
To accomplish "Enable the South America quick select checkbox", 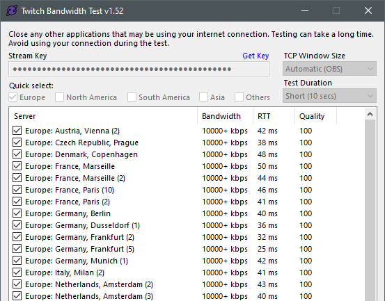I will (132, 97).
